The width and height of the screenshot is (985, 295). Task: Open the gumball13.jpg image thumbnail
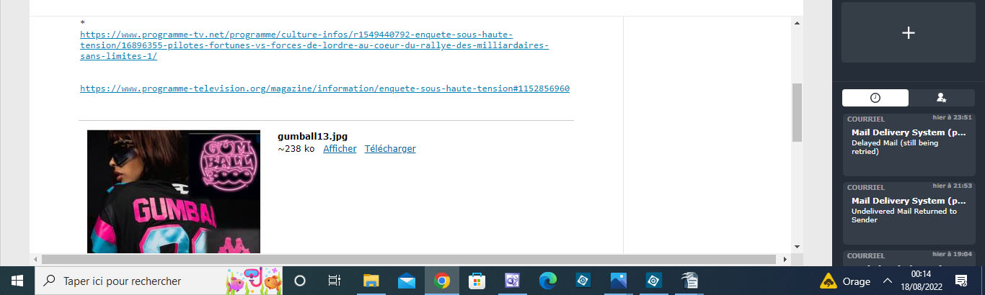pos(174,191)
